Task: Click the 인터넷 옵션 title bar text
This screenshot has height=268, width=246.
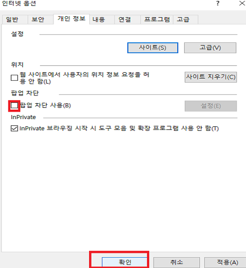Action: tap(19, 3)
